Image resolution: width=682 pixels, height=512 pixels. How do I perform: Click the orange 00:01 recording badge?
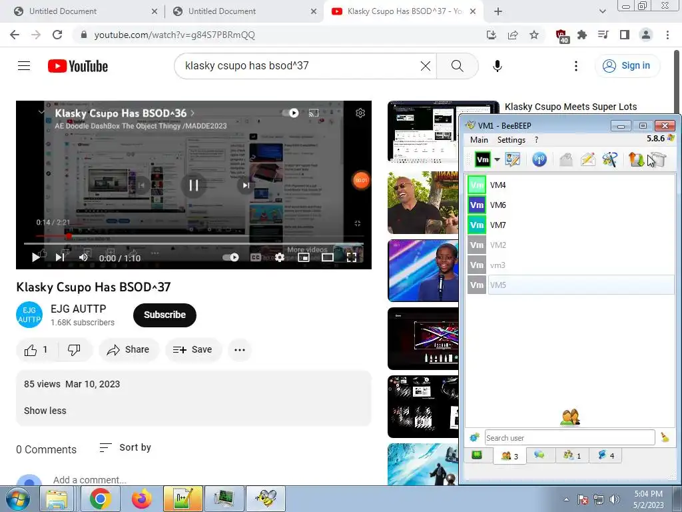click(x=361, y=180)
